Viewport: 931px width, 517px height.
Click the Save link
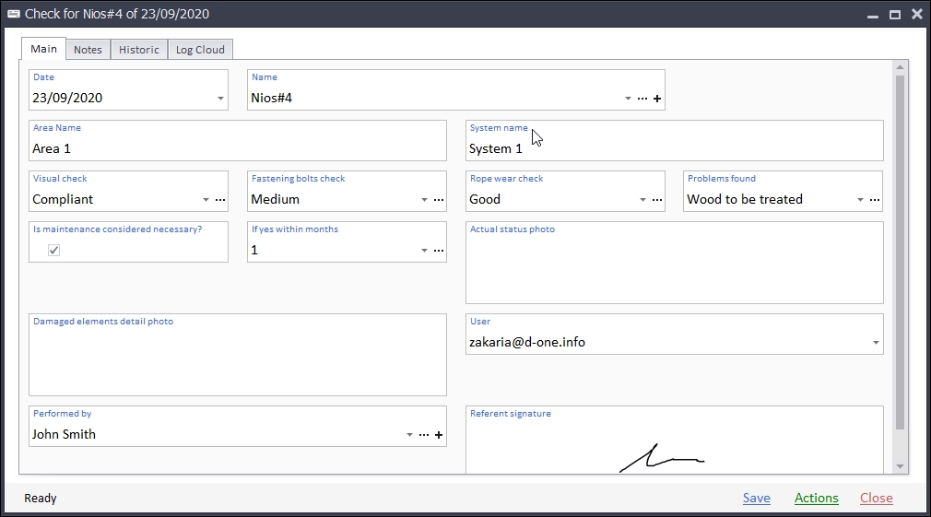tap(756, 498)
